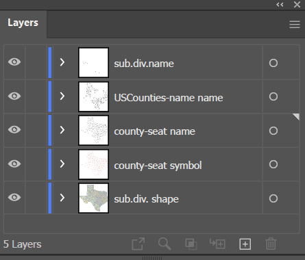Select the Layers tab
Screen dimensions: 305x260
click(23, 23)
